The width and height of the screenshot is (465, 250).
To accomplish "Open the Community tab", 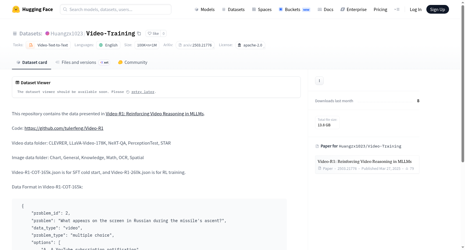I will (133, 62).
